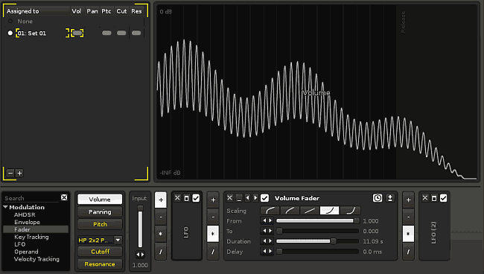Adjust the Delay value with its arrow stepper
The image size is (484, 274).
[267, 251]
